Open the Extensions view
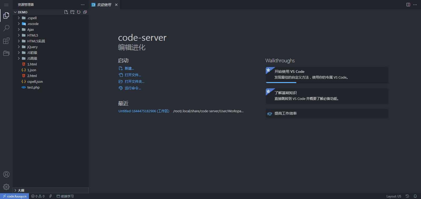This screenshot has width=421, height=199. coord(6,41)
